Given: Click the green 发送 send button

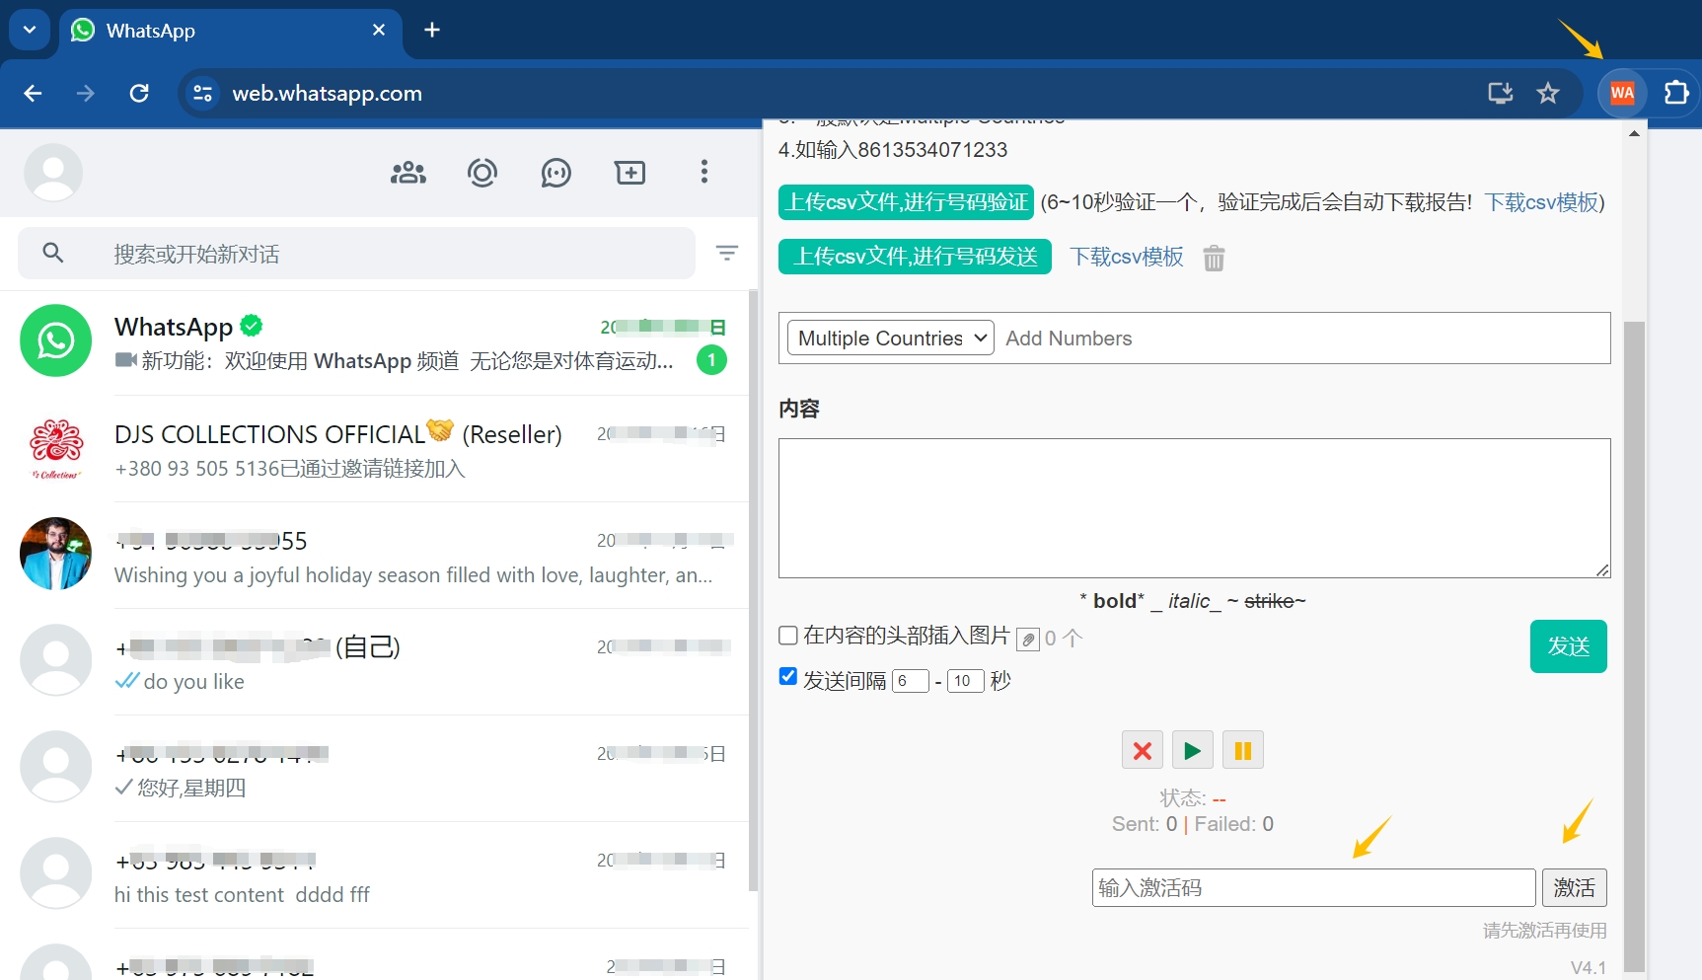Looking at the screenshot, I should click(1569, 646).
